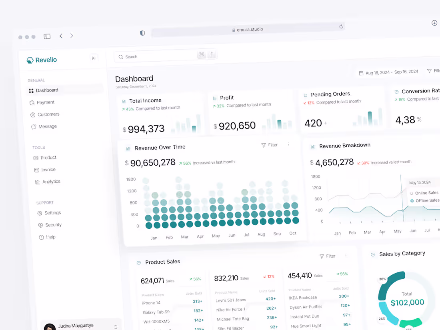
Task: Open the Security settings icon
Action: pos(40,225)
